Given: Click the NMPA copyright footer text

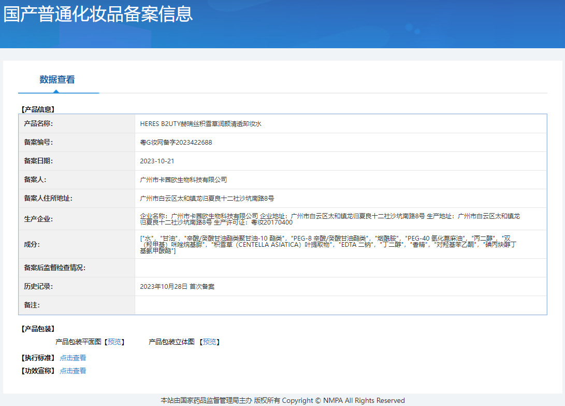Looking at the screenshot, I should (282, 400).
